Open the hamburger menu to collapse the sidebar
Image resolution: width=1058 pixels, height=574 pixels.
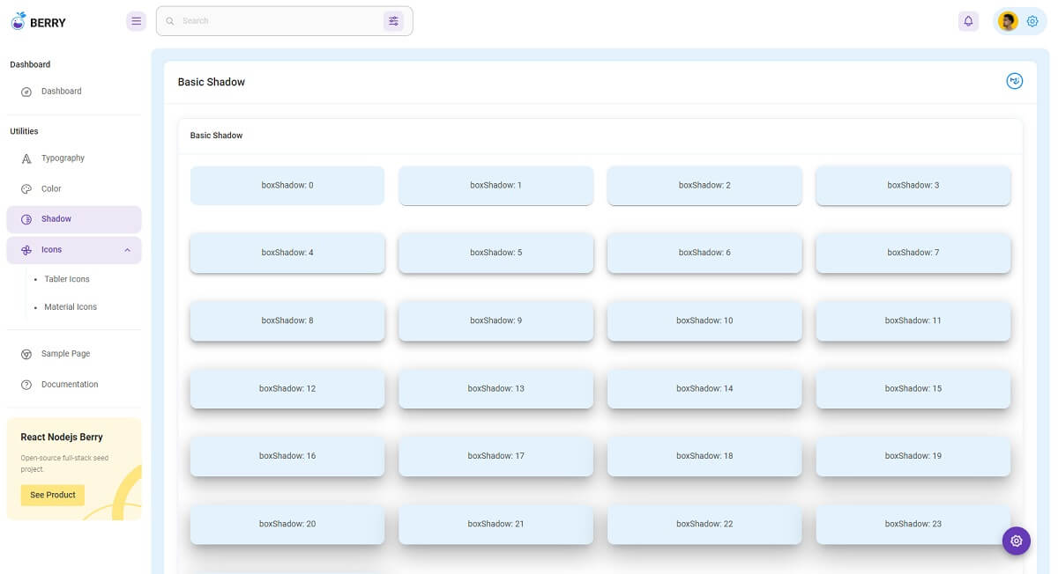click(136, 20)
